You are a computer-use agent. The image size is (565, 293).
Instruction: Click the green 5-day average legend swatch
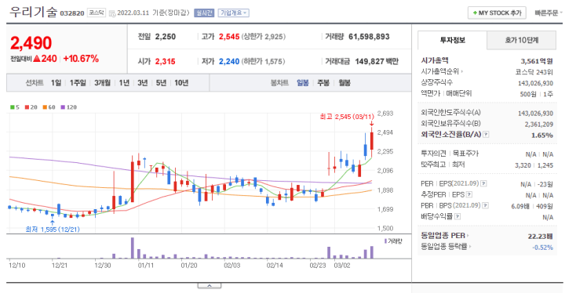[x=13, y=107]
